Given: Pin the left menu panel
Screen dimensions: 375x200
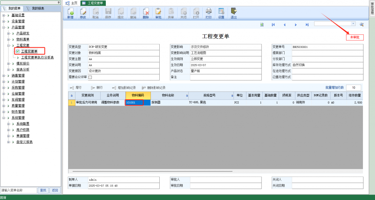Looking at the screenshot, I should click(59, 3).
